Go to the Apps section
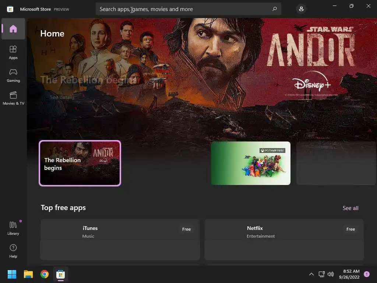The height and width of the screenshot is (283, 377). pyautogui.click(x=13, y=52)
